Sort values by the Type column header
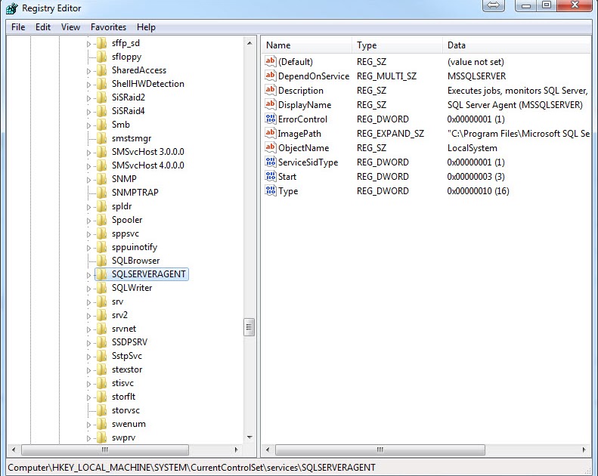This screenshot has height=476, width=598. (x=397, y=45)
